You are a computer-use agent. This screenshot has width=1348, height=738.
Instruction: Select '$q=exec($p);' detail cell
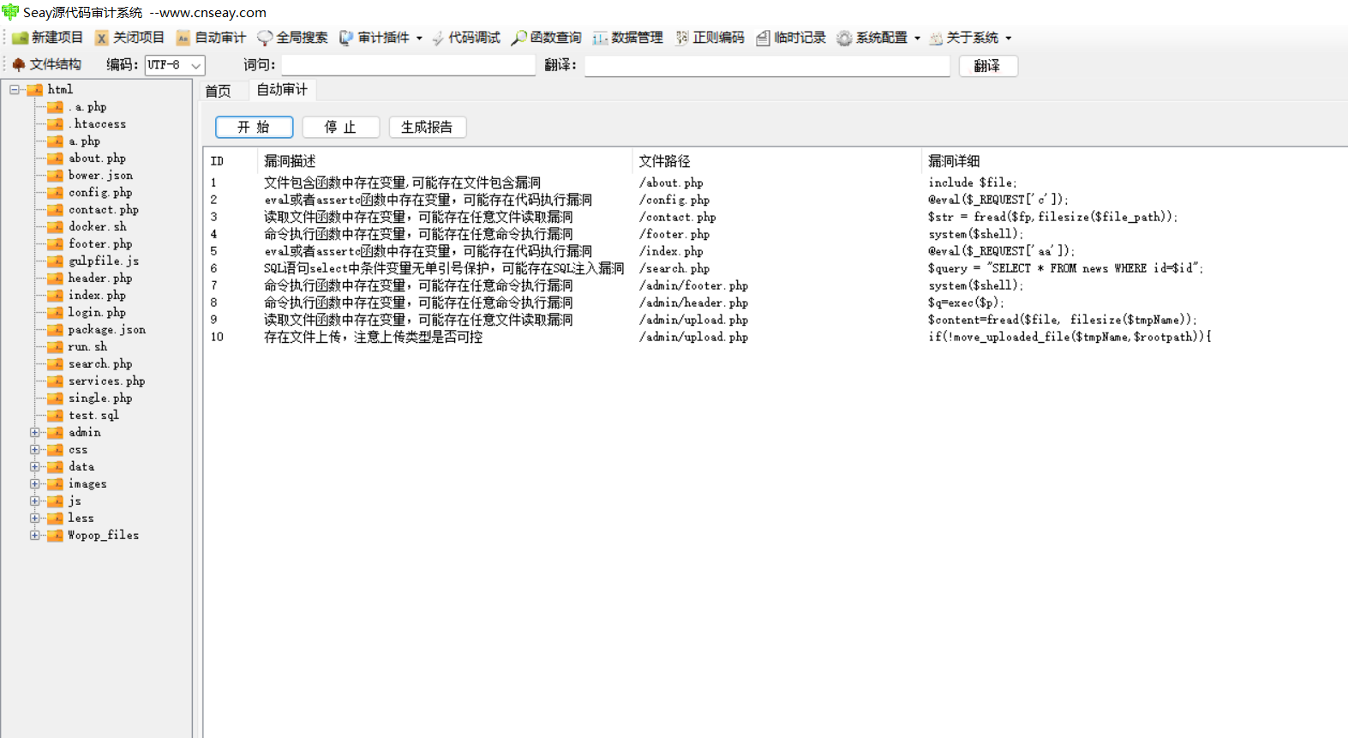coord(966,303)
